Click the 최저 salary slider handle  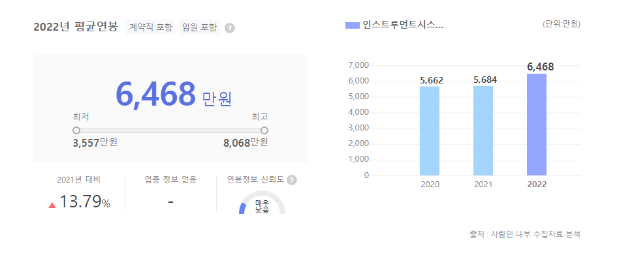[x=76, y=130]
